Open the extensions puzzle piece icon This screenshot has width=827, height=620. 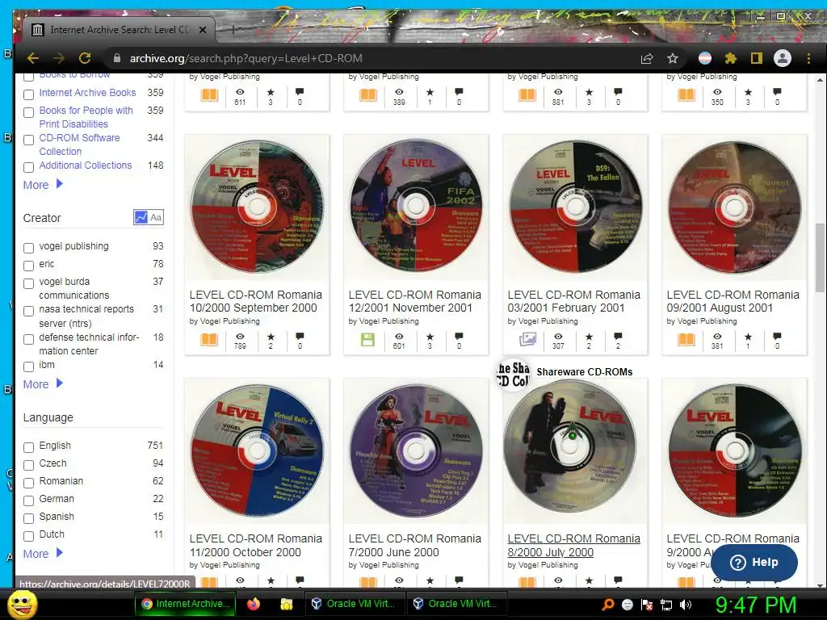point(730,58)
